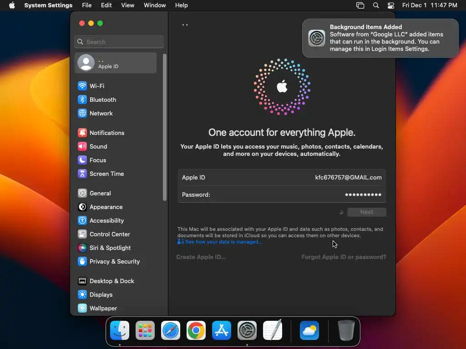Select the Displays icon in sidebar
The height and width of the screenshot is (349, 466).
[82, 294]
